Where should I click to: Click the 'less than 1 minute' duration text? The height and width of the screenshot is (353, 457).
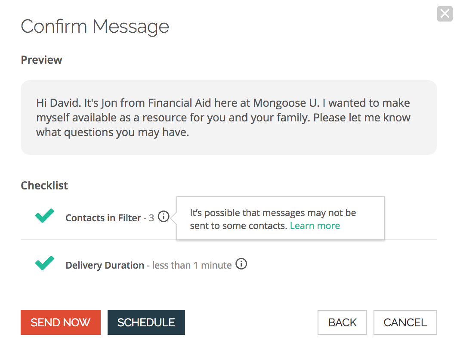[x=192, y=265]
